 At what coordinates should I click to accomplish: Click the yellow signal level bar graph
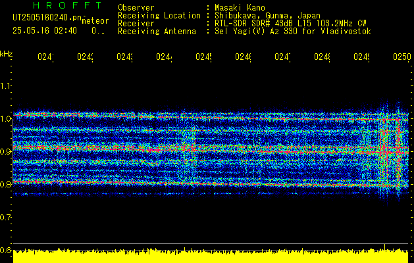click(211, 256)
